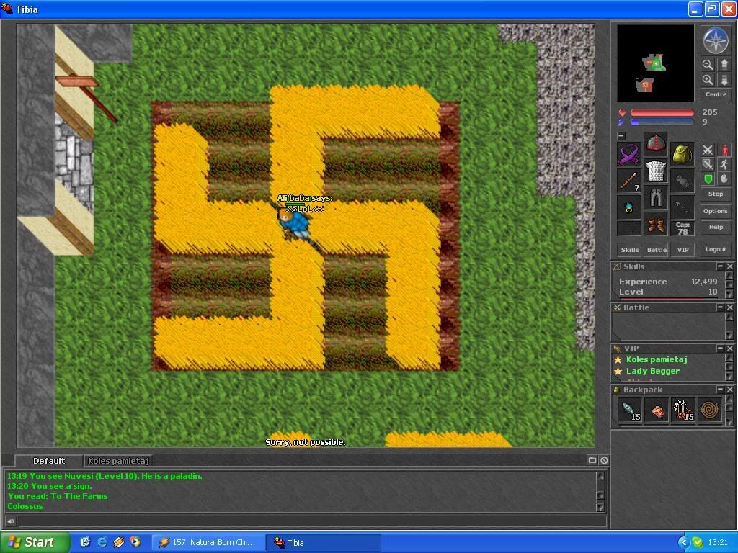
Task: Toggle the Skills window button
Action: 630,250
